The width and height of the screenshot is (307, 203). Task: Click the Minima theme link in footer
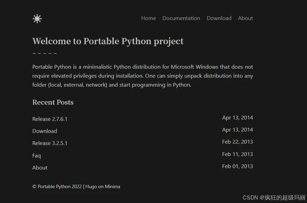[112, 187]
